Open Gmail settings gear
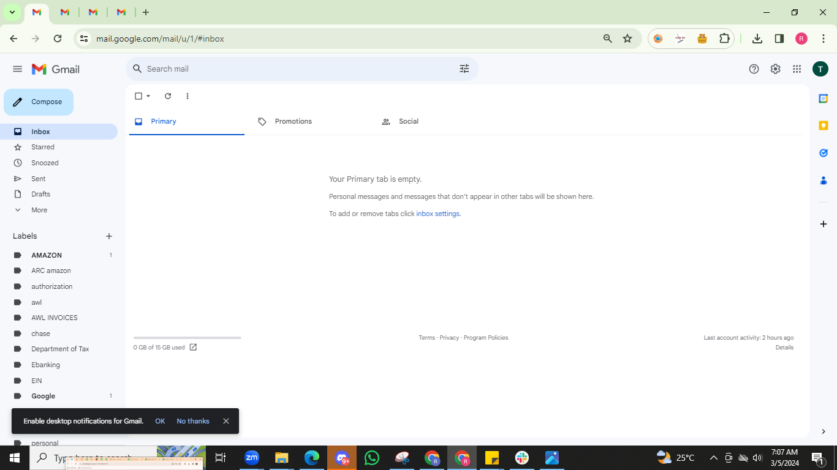The height and width of the screenshot is (470, 837). pyautogui.click(x=776, y=69)
